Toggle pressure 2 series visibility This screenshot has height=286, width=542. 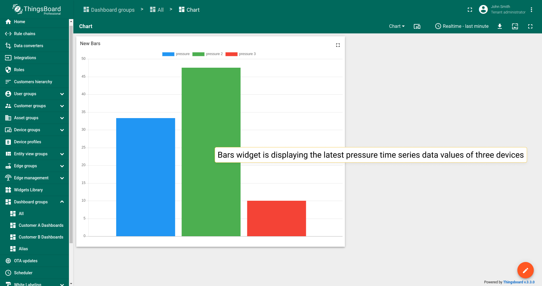[207, 54]
